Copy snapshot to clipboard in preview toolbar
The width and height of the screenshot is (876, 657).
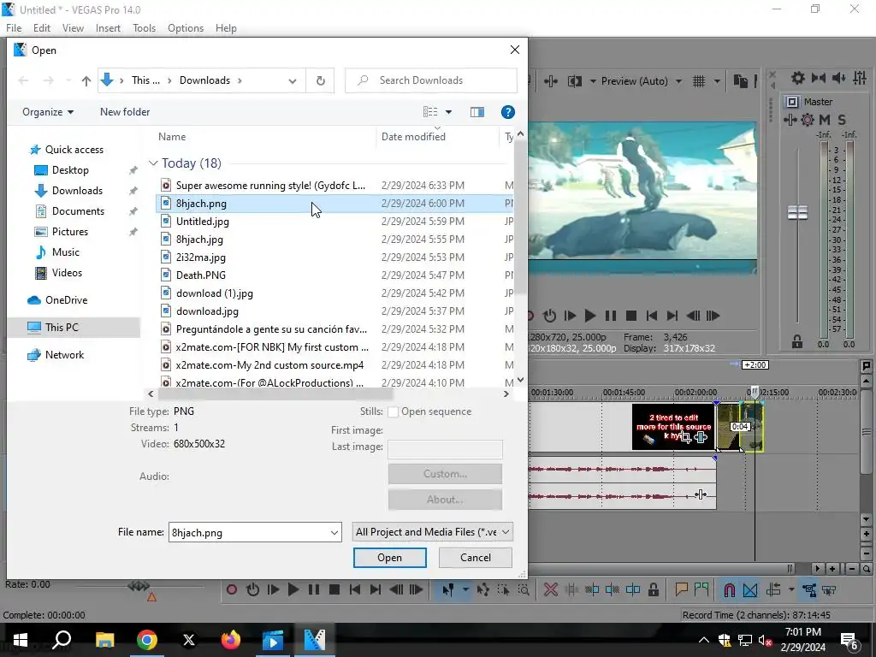(x=740, y=81)
